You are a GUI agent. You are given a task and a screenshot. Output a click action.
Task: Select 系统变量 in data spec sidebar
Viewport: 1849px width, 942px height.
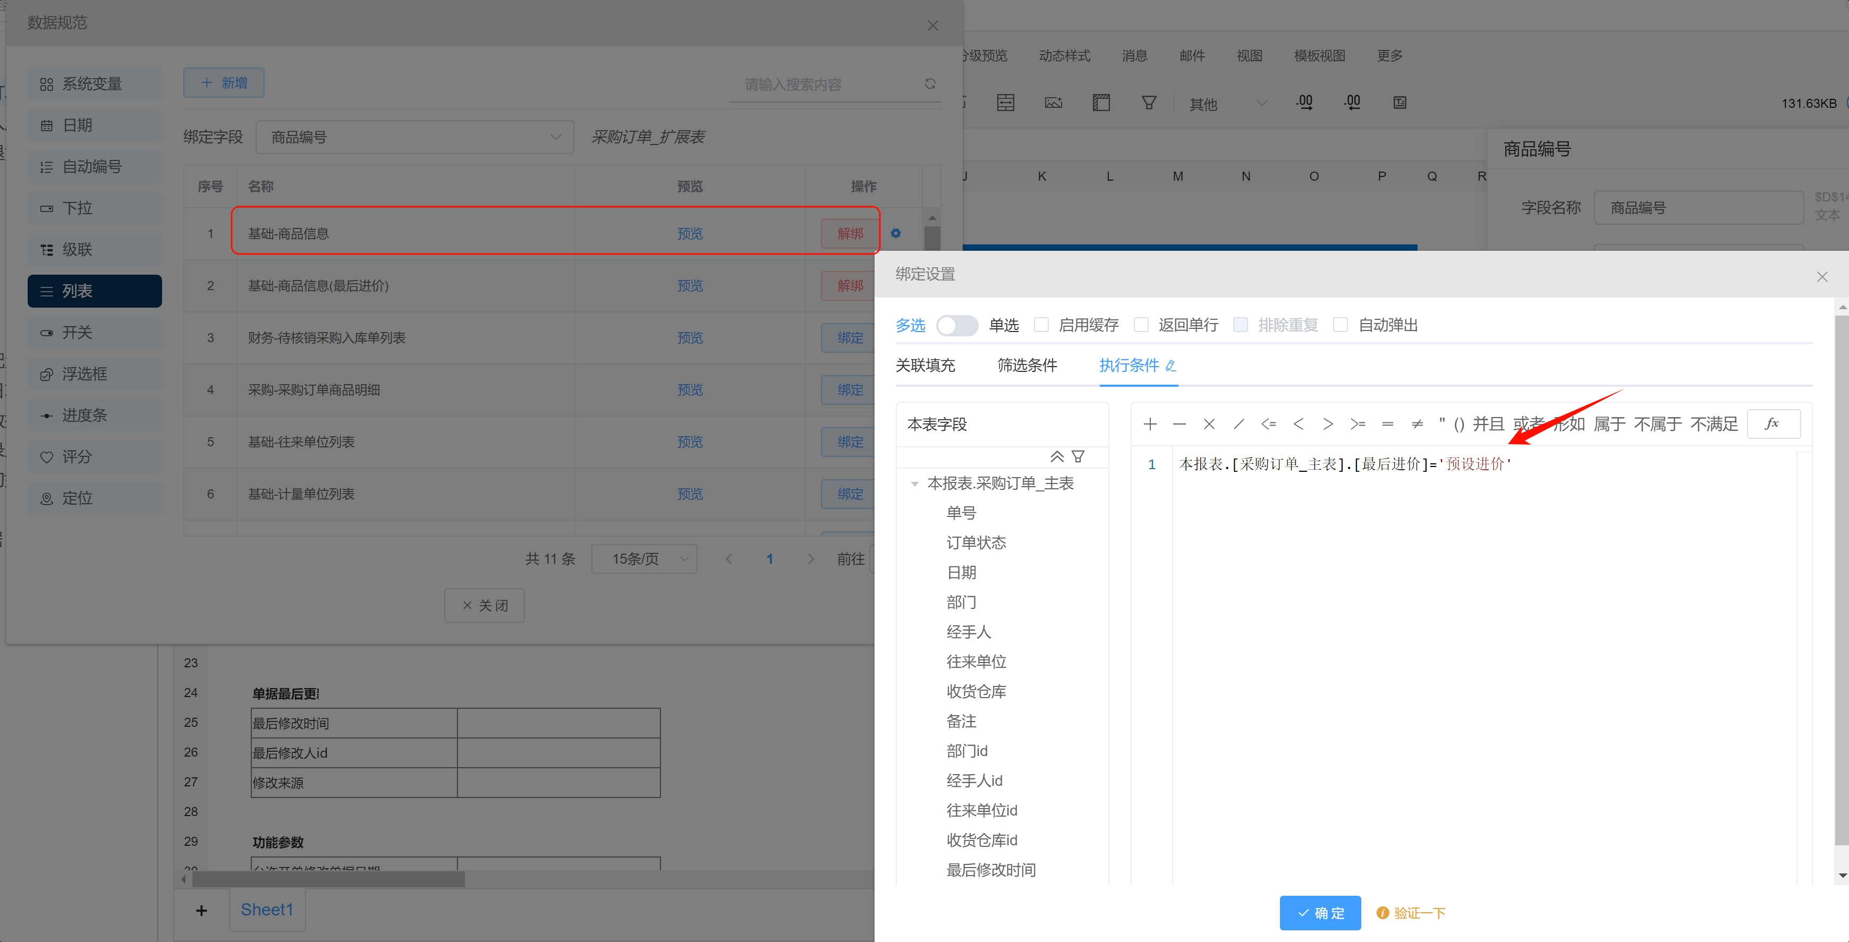coord(95,84)
